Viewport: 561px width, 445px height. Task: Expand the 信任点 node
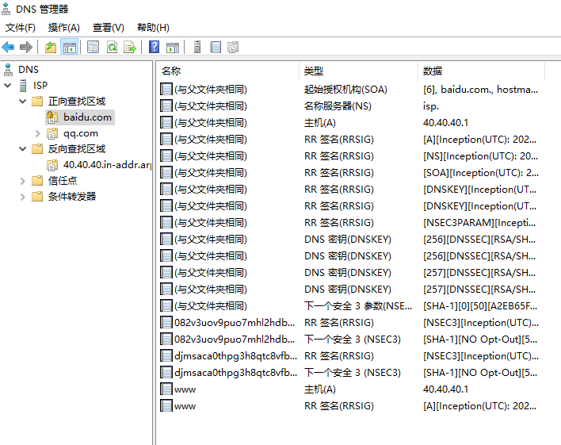22,181
